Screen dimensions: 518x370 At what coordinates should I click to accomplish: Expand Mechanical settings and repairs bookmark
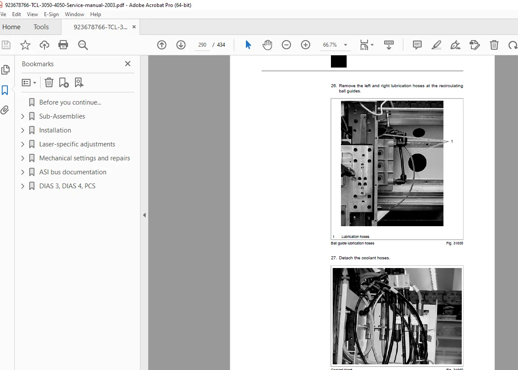23,158
